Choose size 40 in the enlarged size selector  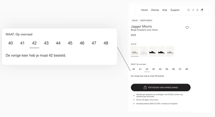tap(11, 43)
